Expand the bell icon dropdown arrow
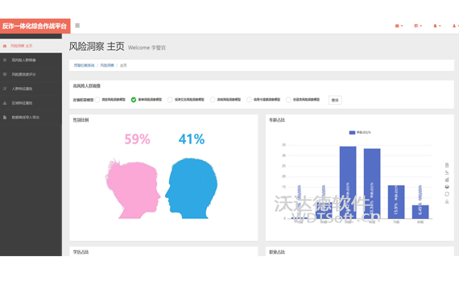The image size is (459, 290). point(440,26)
